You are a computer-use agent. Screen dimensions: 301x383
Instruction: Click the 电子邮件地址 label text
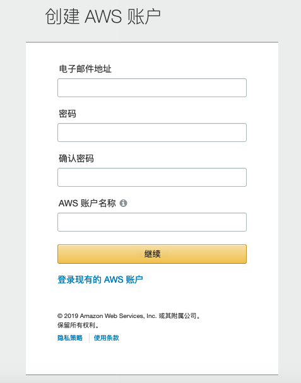[85, 69]
